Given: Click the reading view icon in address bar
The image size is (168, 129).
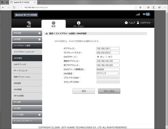Looking at the screenshot, I should 136,7.
